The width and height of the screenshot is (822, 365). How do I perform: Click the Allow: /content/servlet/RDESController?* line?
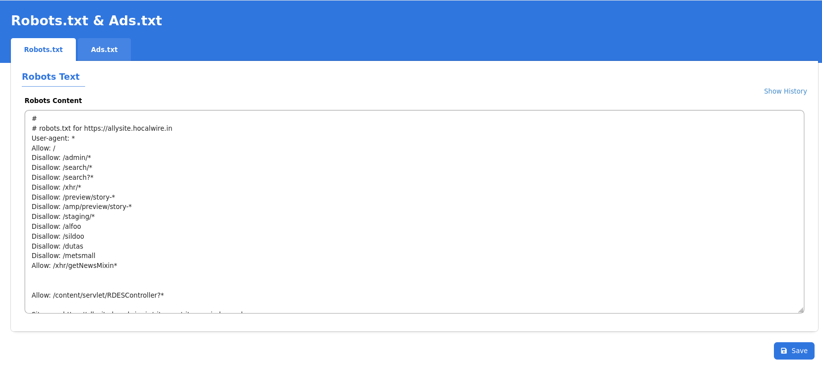(x=98, y=295)
